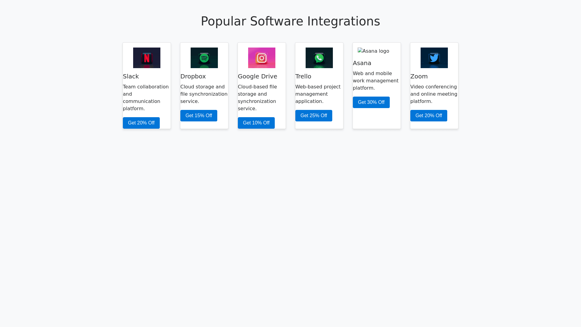Viewport: 581px width, 327px height.
Task: Click the Zoom card heading
Action: pos(419,76)
